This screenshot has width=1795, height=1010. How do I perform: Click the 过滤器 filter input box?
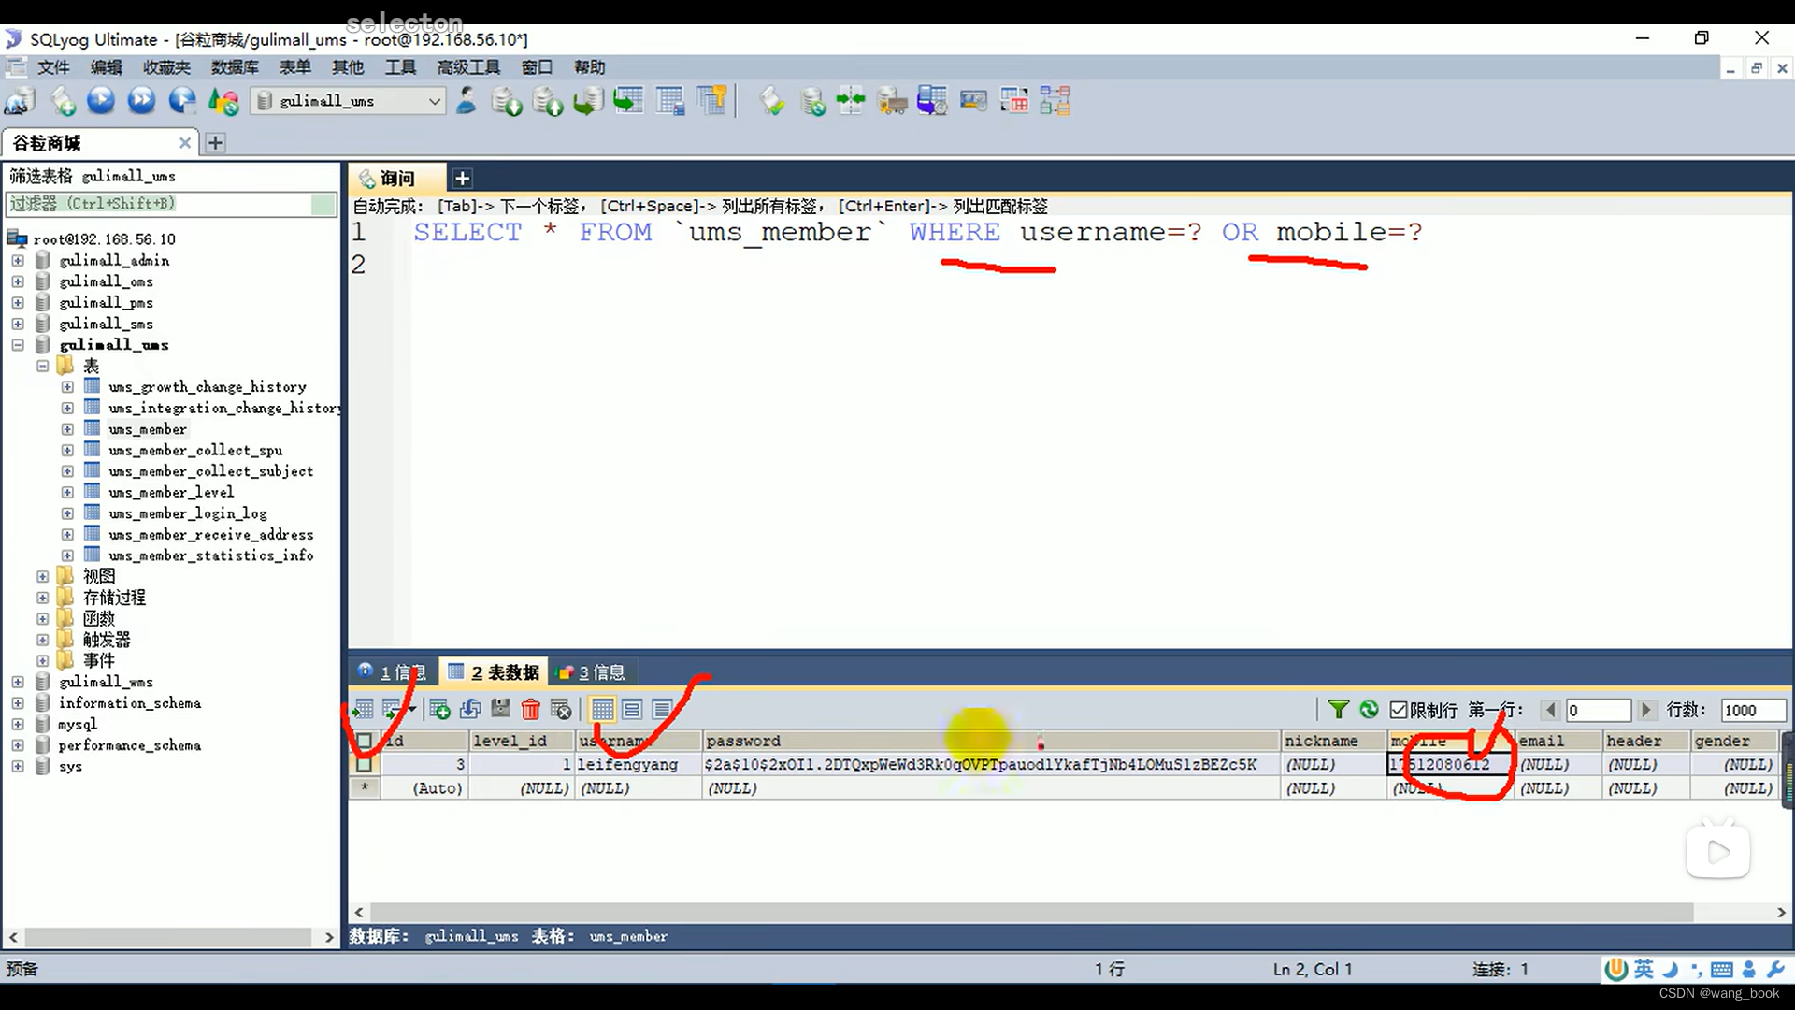point(171,204)
